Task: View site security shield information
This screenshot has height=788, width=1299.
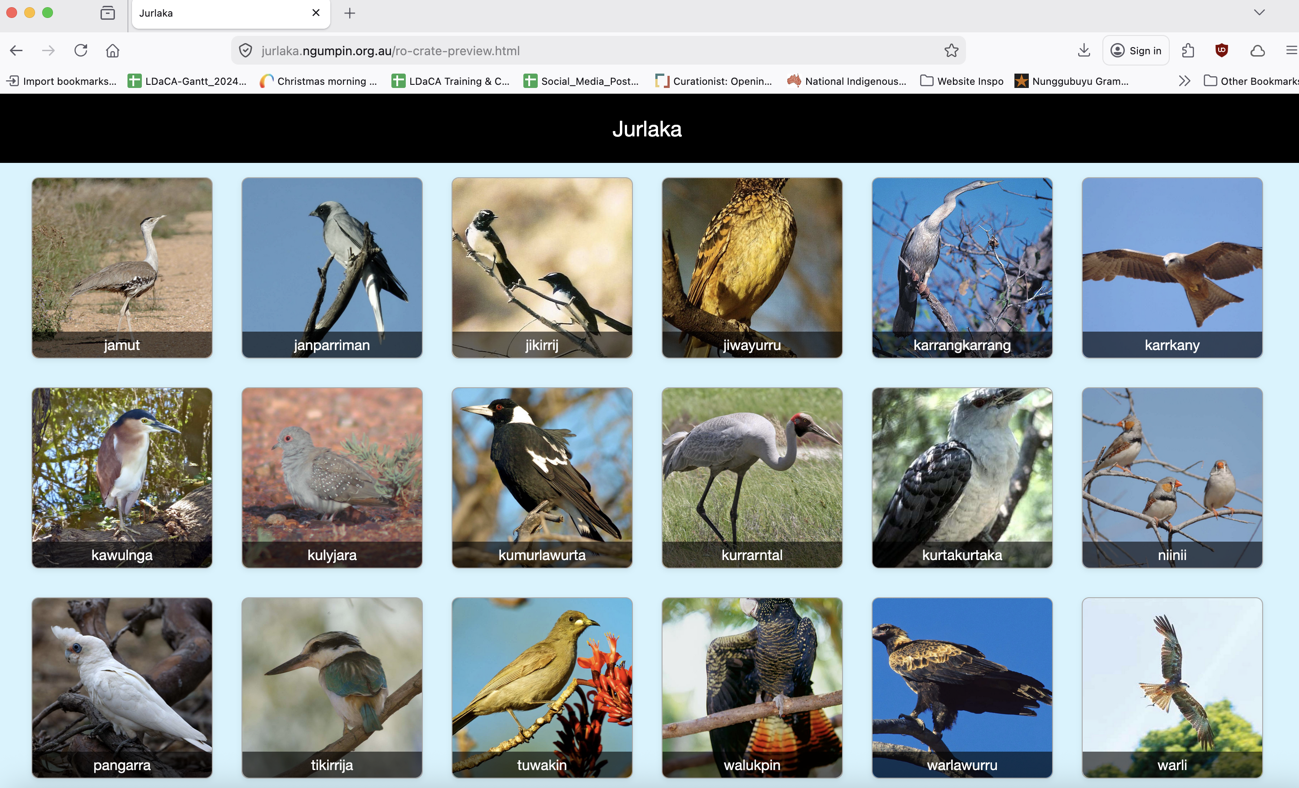Action: pyautogui.click(x=246, y=51)
